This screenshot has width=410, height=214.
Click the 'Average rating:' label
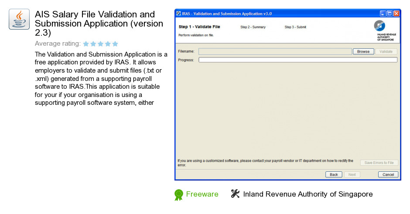(x=58, y=43)
